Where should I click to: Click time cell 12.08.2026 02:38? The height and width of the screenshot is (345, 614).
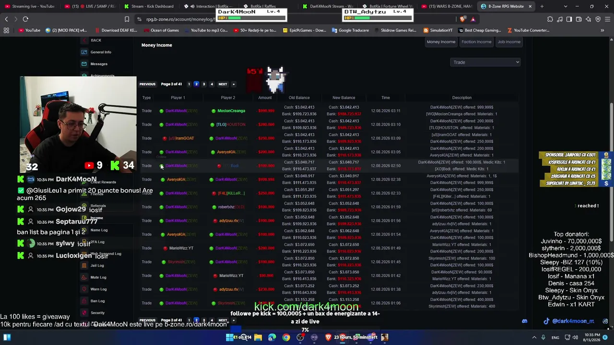pyautogui.click(x=385, y=180)
